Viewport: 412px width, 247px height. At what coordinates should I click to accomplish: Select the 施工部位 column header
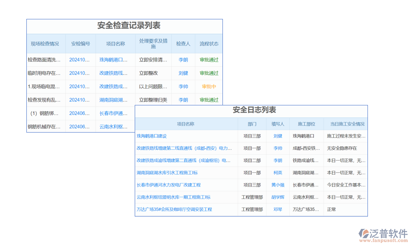pyautogui.click(x=306, y=124)
